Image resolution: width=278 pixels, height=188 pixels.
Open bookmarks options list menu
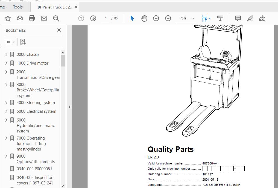tap(10, 42)
